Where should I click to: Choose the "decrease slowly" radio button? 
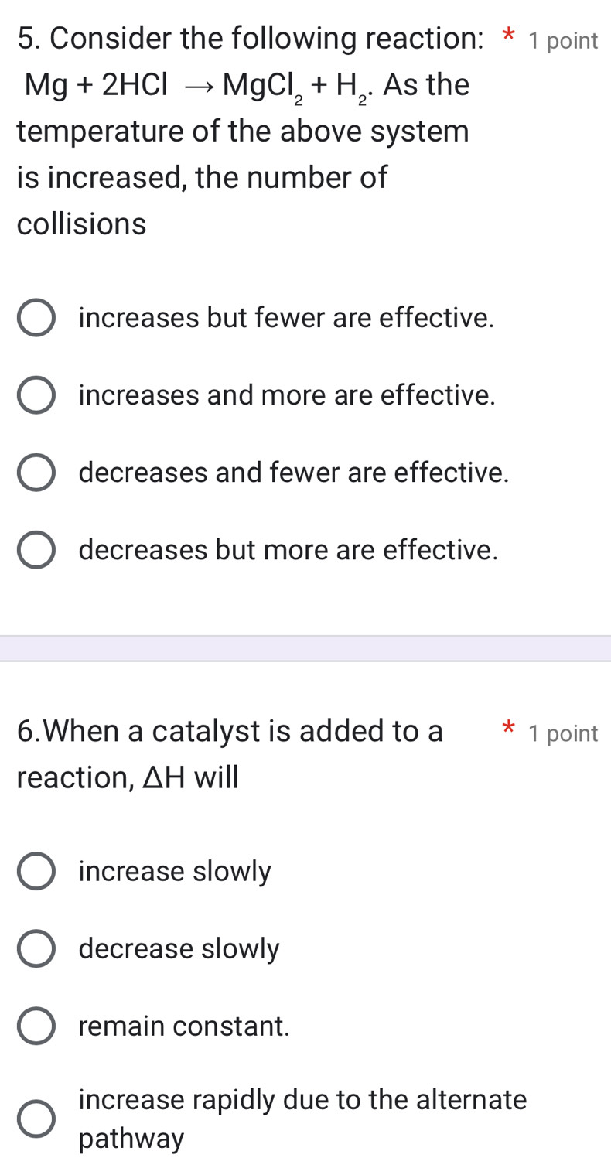point(36,949)
